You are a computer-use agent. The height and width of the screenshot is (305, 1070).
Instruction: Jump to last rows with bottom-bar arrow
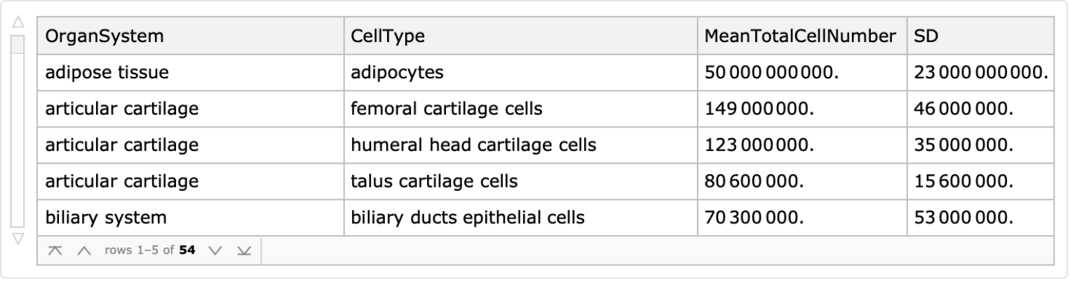pyautogui.click(x=243, y=250)
